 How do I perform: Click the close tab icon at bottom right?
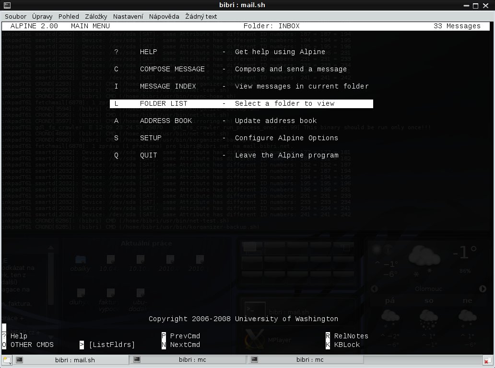(x=487, y=360)
